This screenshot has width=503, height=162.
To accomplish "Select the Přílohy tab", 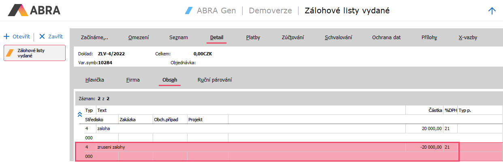I will pos(429,38).
